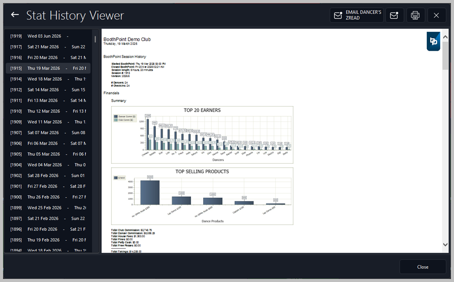Click the $ Sold legend swatch
The image size is (454, 282).
pyautogui.click(x=116, y=178)
